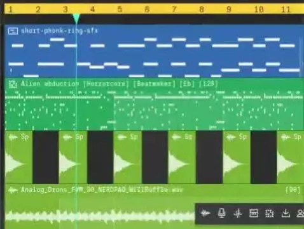304x229 pixels.
Task: Select the short-phonk-ring-sfx MIDI region title
Action: click(59, 31)
